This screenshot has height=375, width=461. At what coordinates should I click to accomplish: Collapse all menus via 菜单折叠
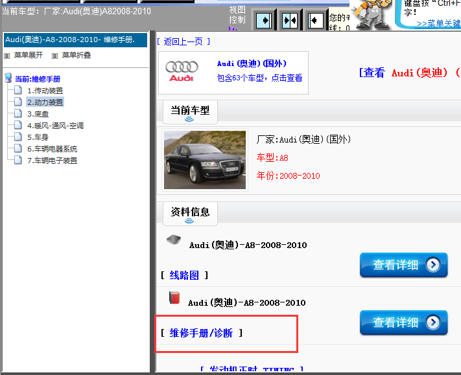77,55
